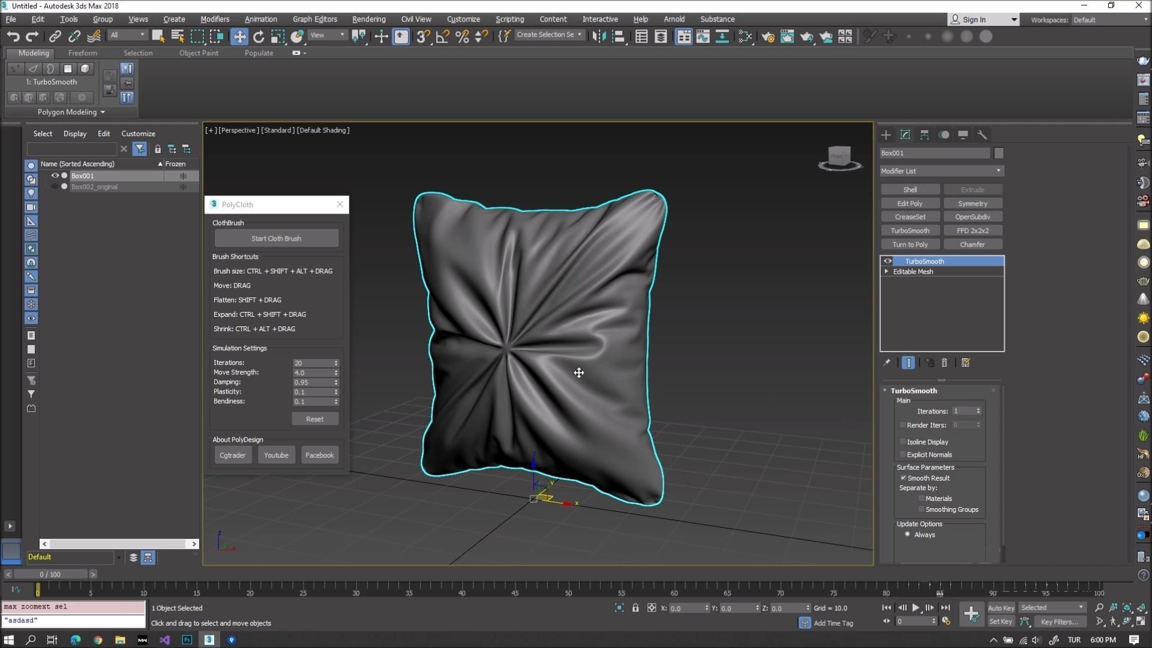Viewport: 1152px width, 648px height.
Task: Enable the Isoline Display checkbox
Action: pos(903,442)
